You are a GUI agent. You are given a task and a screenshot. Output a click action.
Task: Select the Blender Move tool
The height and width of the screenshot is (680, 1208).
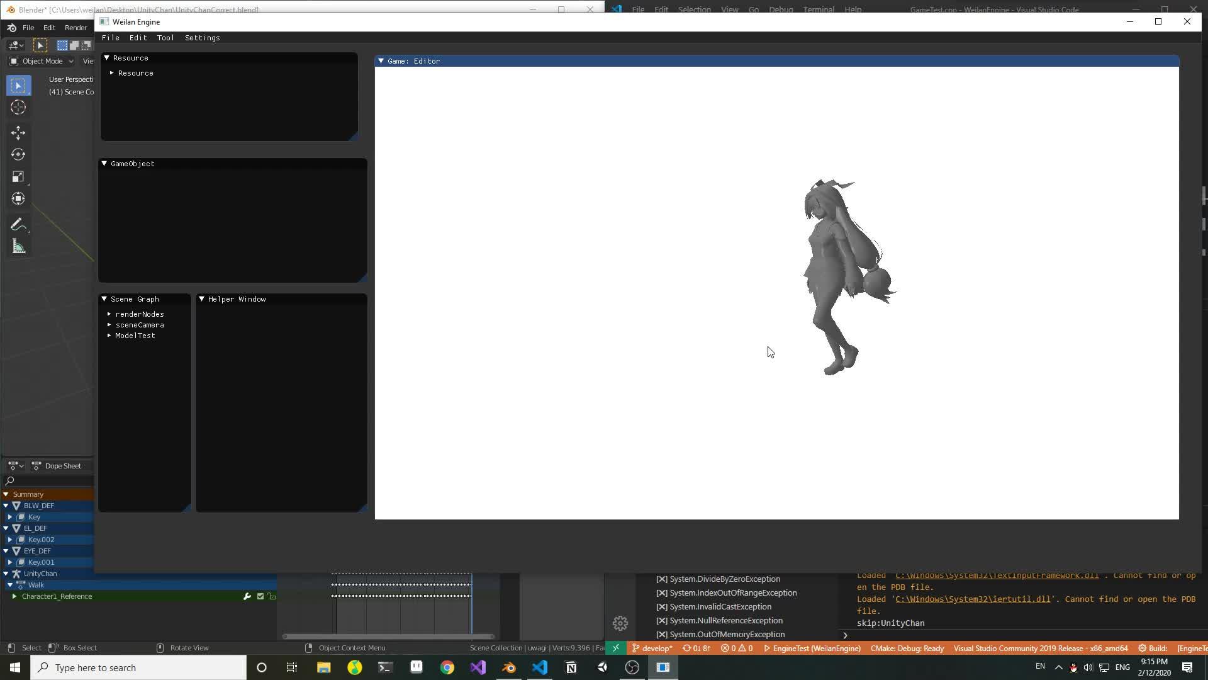(18, 133)
